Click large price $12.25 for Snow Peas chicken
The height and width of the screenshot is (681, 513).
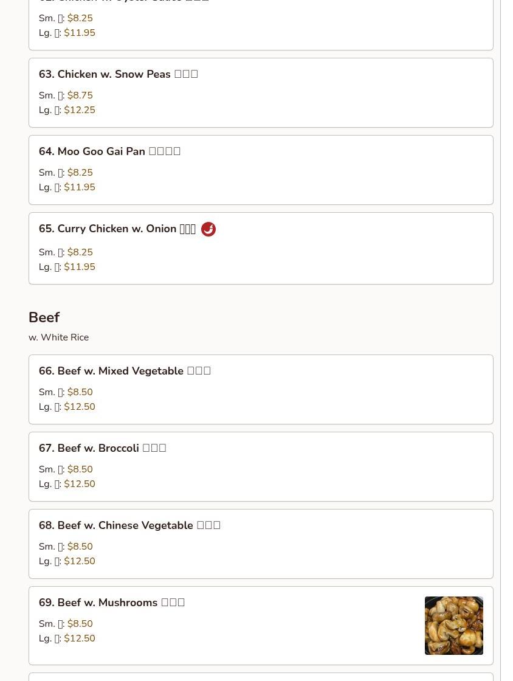click(x=80, y=110)
